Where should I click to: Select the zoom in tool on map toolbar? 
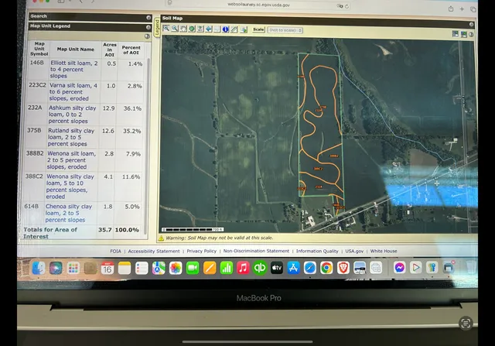167,29
